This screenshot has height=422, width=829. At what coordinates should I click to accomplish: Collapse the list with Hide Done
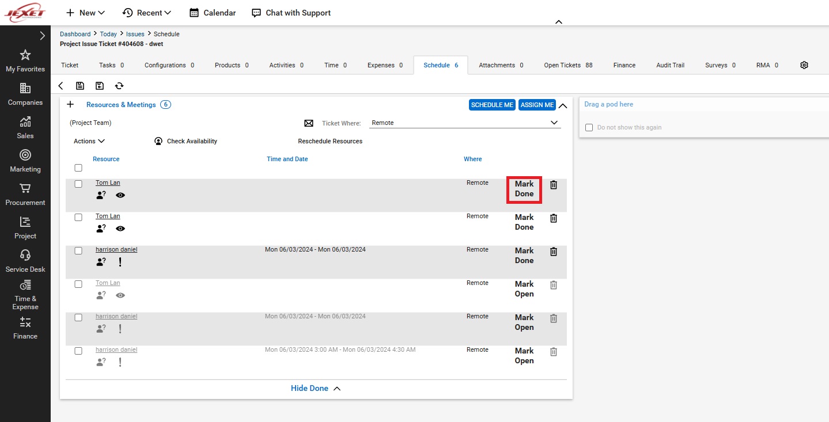(316, 388)
